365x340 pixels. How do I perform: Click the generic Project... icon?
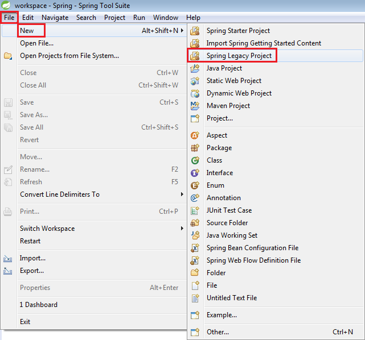pyautogui.click(x=195, y=118)
